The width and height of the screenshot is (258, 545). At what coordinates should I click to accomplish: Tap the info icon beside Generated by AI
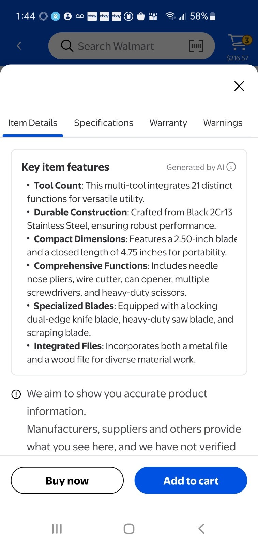click(231, 167)
